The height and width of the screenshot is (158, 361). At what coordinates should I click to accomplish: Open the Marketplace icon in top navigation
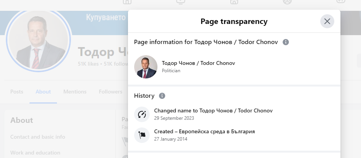coord(234,2)
